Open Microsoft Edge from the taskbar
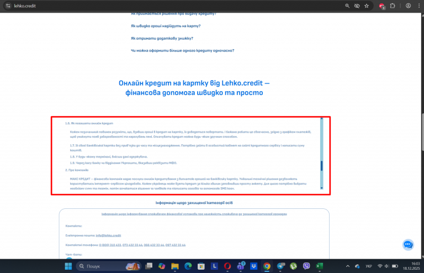The width and height of the screenshot is (424, 273). click(x=188, y=266)
